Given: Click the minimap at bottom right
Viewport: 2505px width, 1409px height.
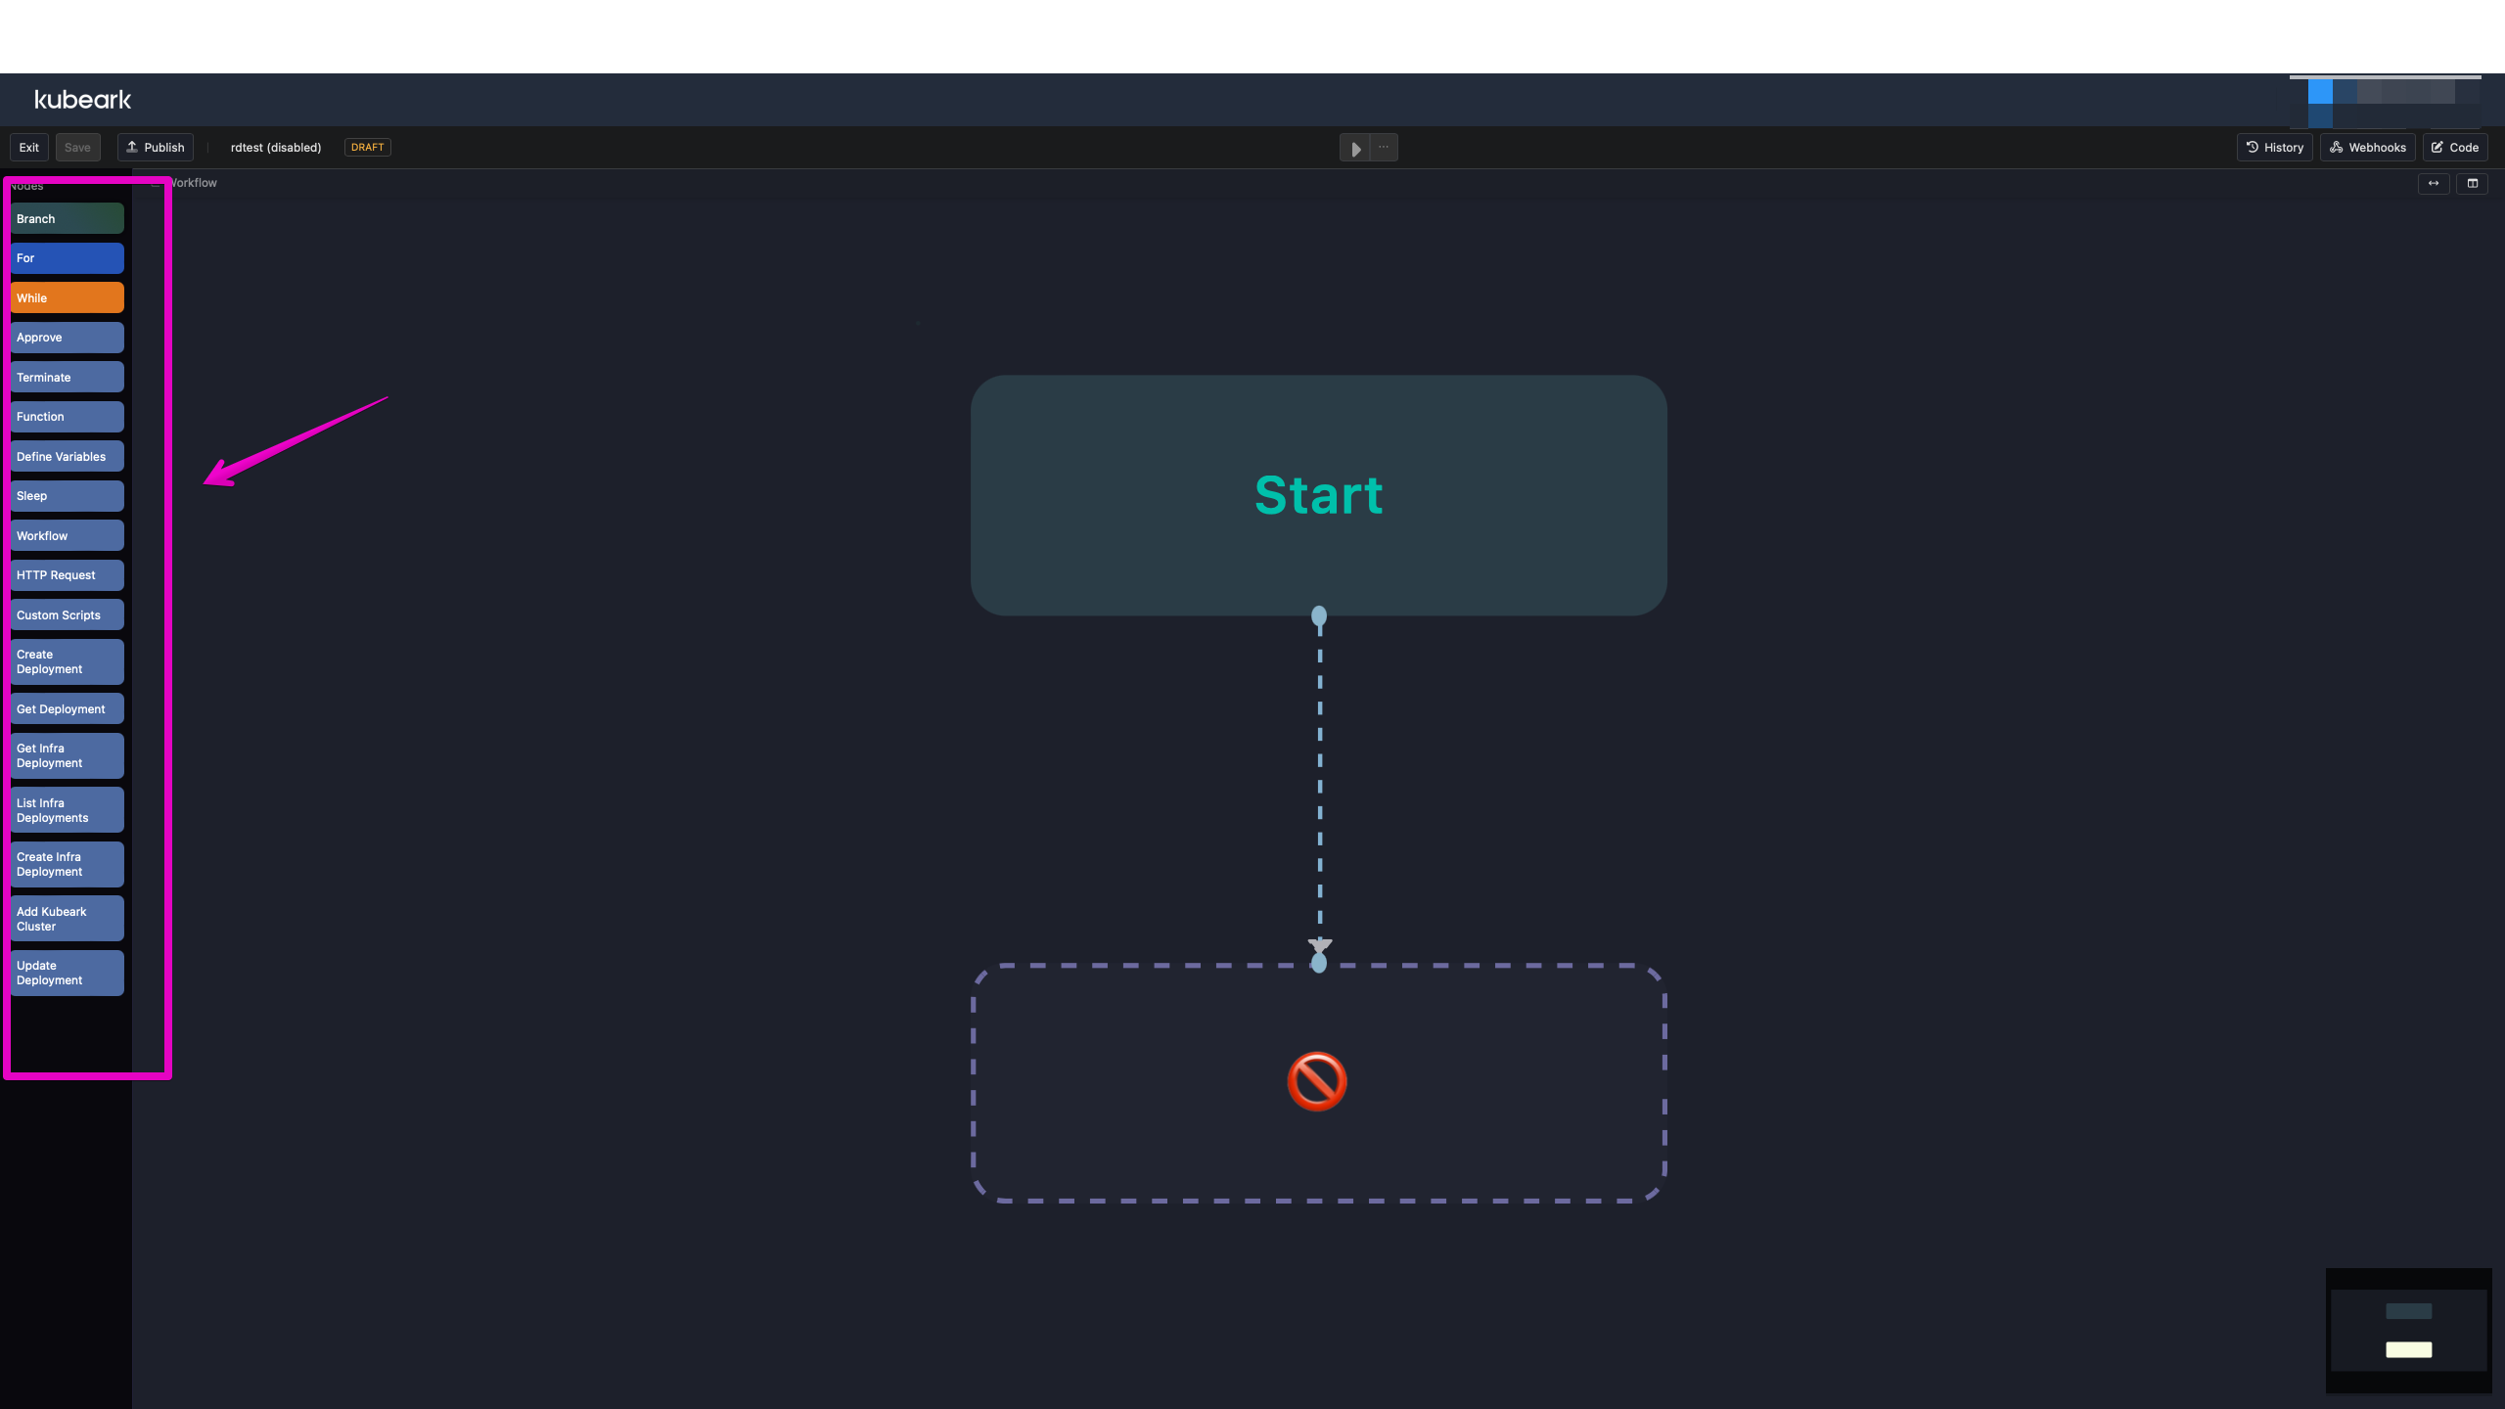Looking at the screenshot, I should [x=2407, y=1329].
